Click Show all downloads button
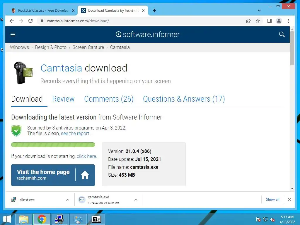 (273, 200)
